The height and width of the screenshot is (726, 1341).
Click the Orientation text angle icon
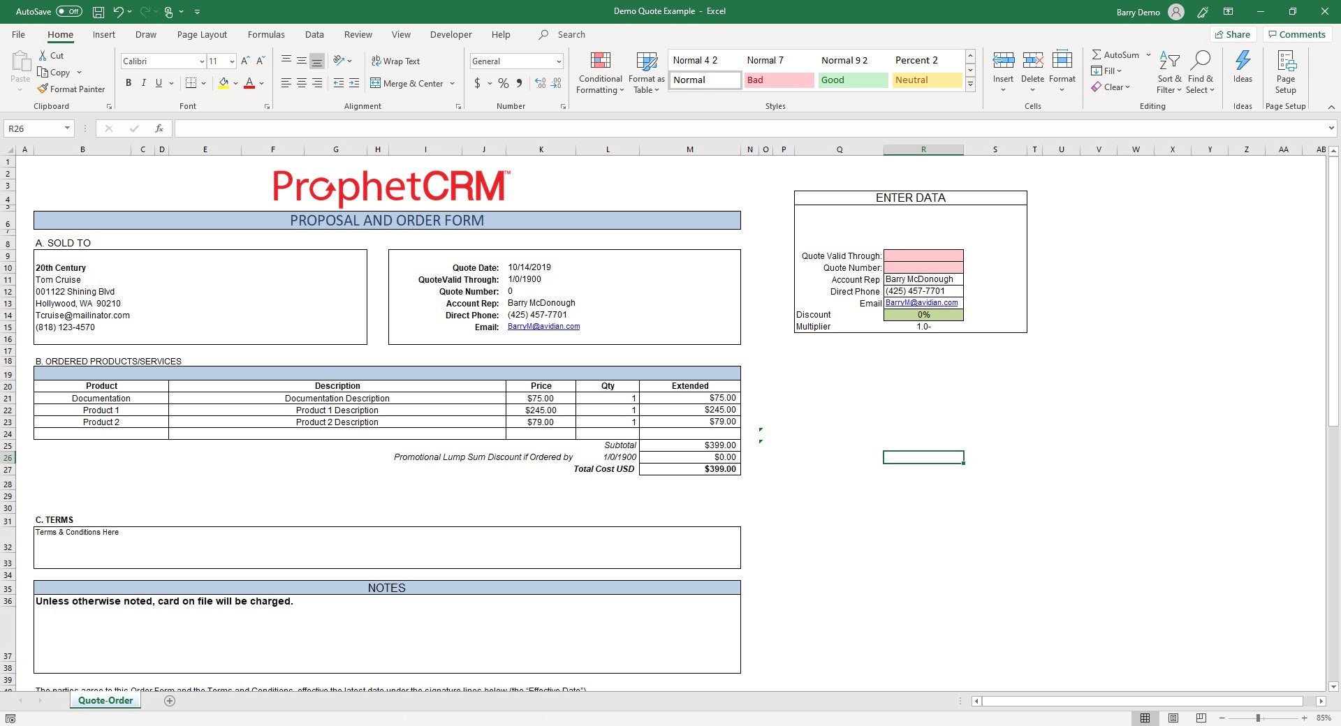[x=339, y=61]
